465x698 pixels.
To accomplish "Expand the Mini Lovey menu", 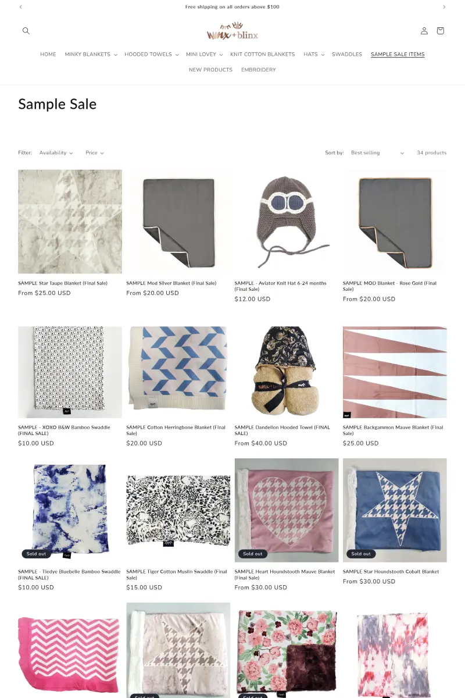I will (x=205, y=55).
